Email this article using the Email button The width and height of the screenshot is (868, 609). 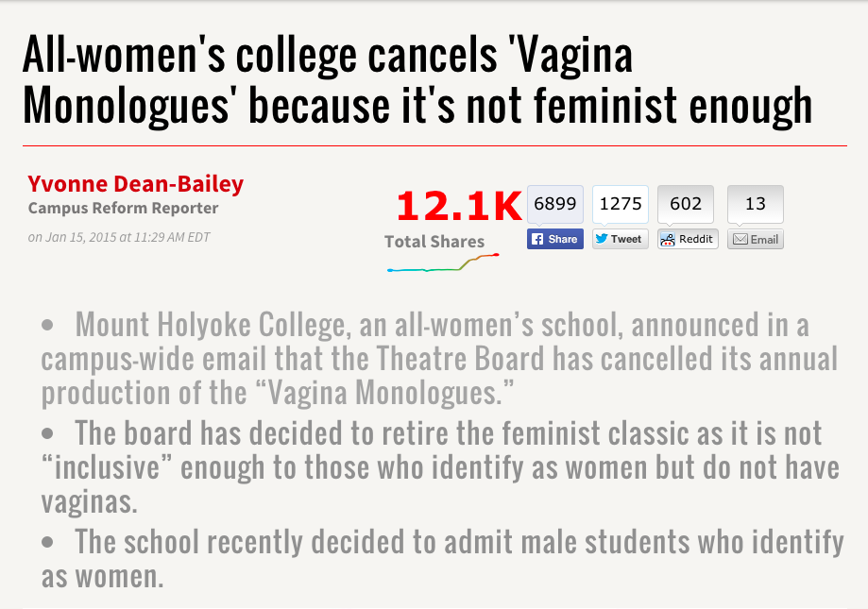click(756, 239)
